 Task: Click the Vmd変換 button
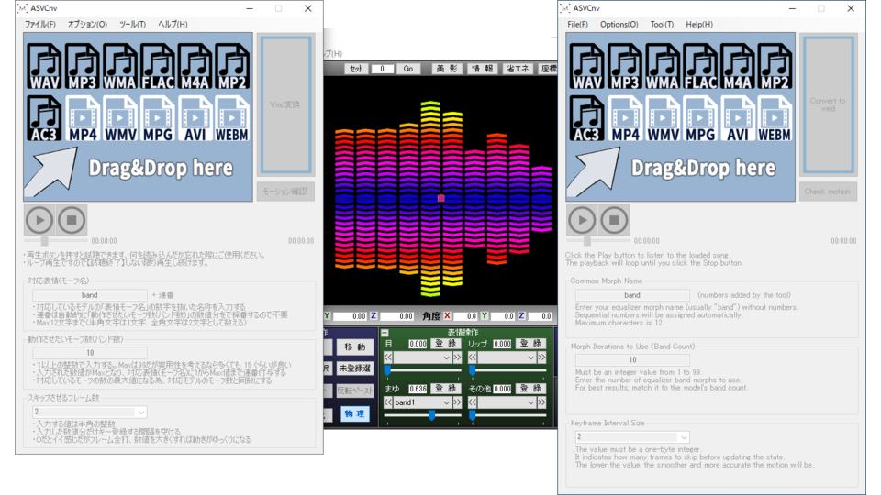pyautogui.click(x=285, y=104)
